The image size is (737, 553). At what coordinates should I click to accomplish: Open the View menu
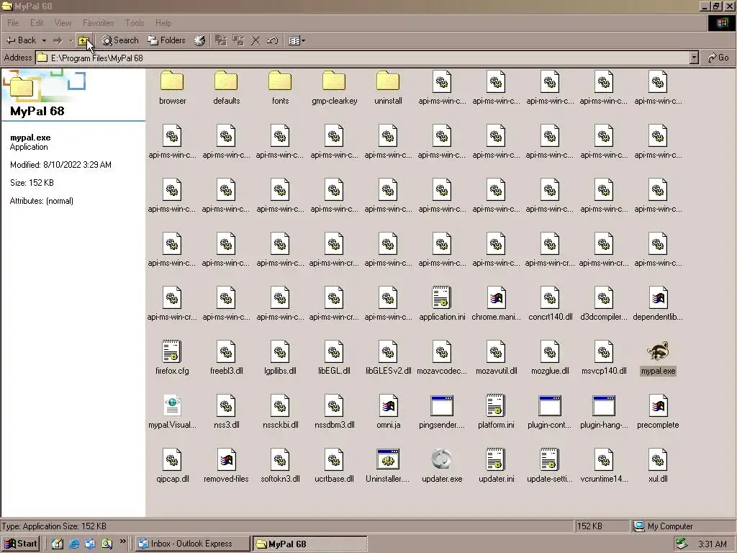click(63, 22)
